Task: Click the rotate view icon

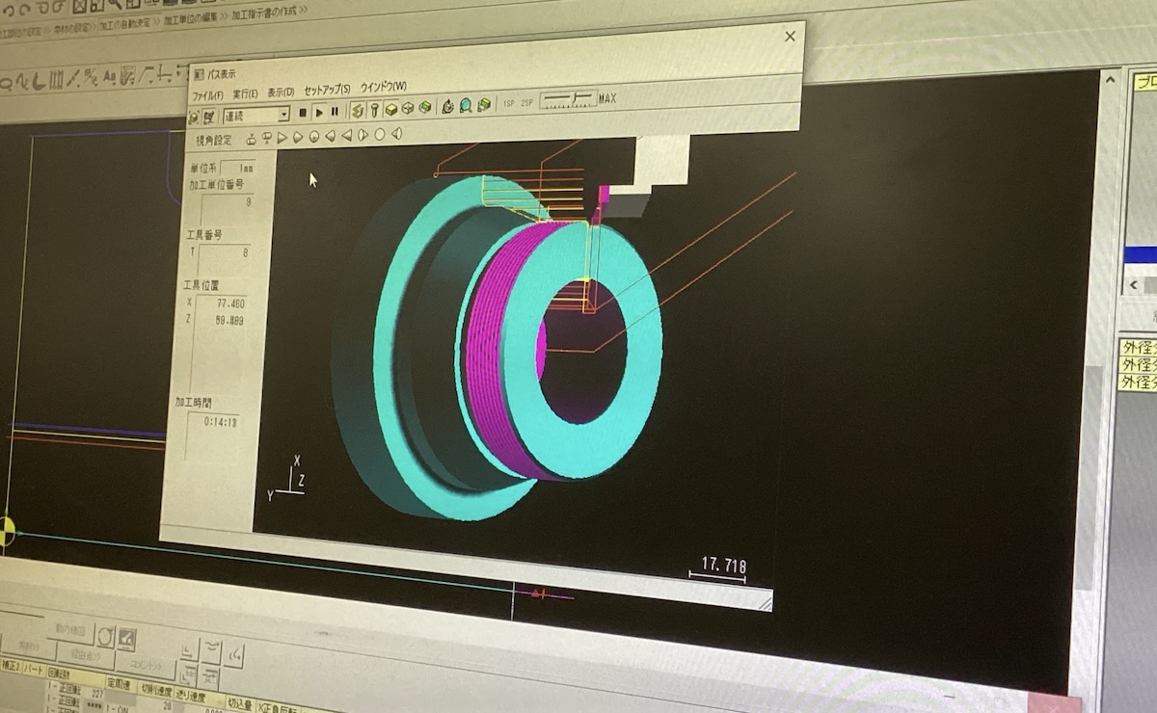Action: point(447,106)
